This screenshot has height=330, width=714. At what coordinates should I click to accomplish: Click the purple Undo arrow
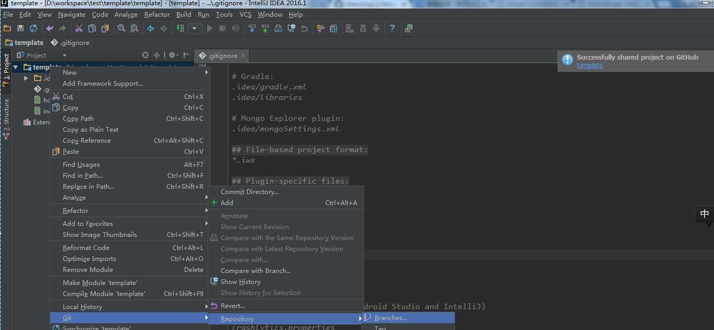(x=50, y=28)
